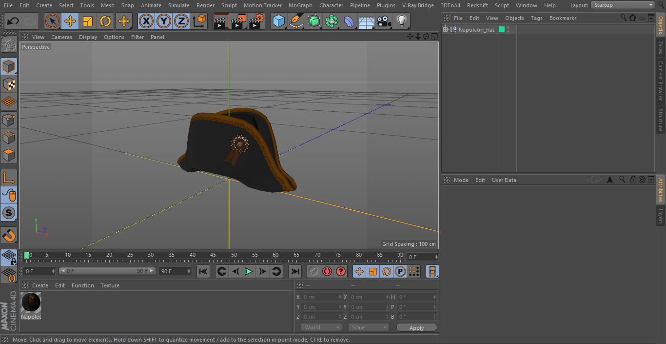This screenshot has width=666, height=344.
Task: Click frame 45 on timeline ruler
Action: pos(213,255)
